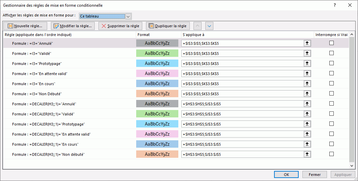This screenshot has width=358, height=181.
Task: Move selected rule up with arrow
Action: (198, 26)
